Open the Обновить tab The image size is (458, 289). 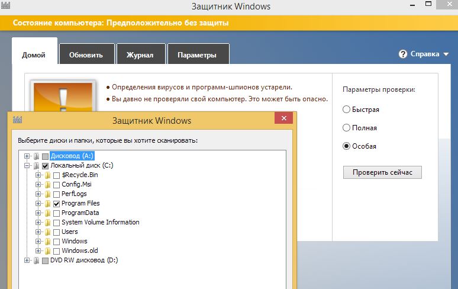coord(86,54)
